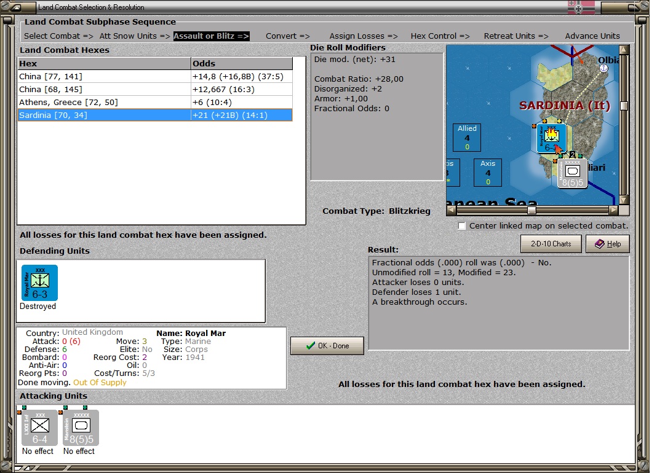The height and width of the screenshot is (473, 665).
Task: Toggle Center linked map on selected combat
Action: (x=462, y=225)
